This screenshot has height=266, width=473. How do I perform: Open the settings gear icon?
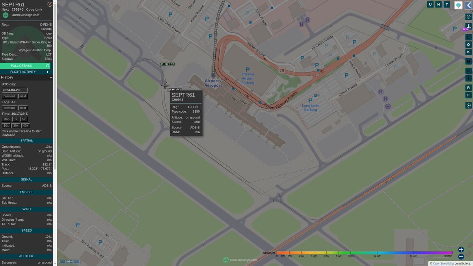click(x=469, y=17)
